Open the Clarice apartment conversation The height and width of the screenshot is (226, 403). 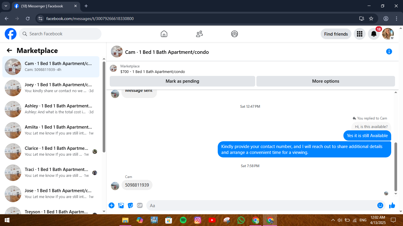pos(51,152)
